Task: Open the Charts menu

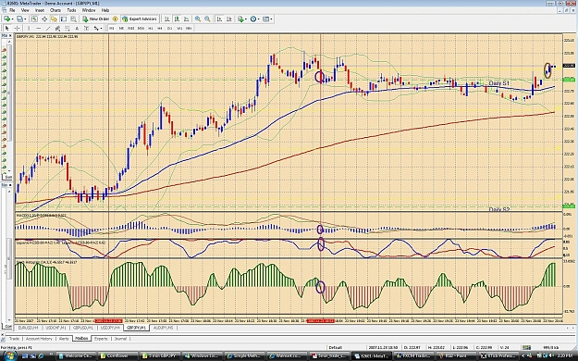Action: click(x=55, y=10)
